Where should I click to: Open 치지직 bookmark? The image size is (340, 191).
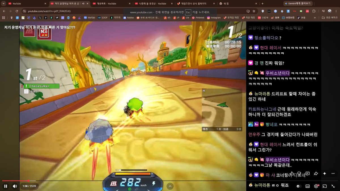[x=115, y=18]
